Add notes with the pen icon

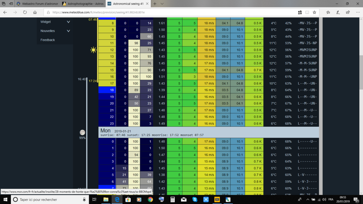[x=338, y=12]
